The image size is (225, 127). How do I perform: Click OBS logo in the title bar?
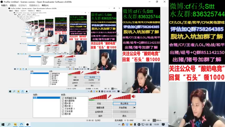point(2,2)
